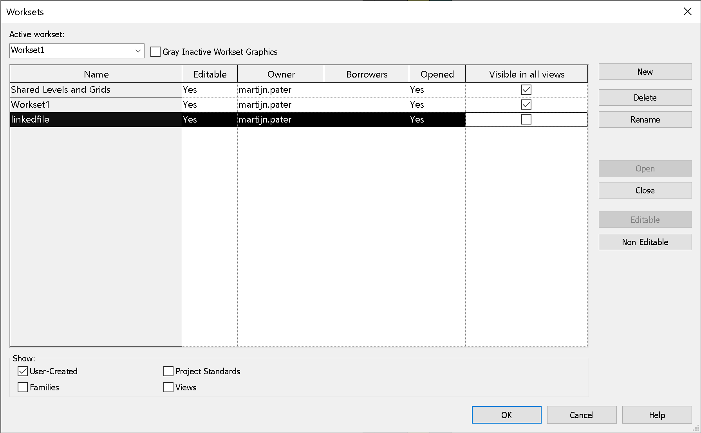701x433 pixels.
Task: Make selected workset Non Editable
Action: pyautogui.click(x=645, y=242)
